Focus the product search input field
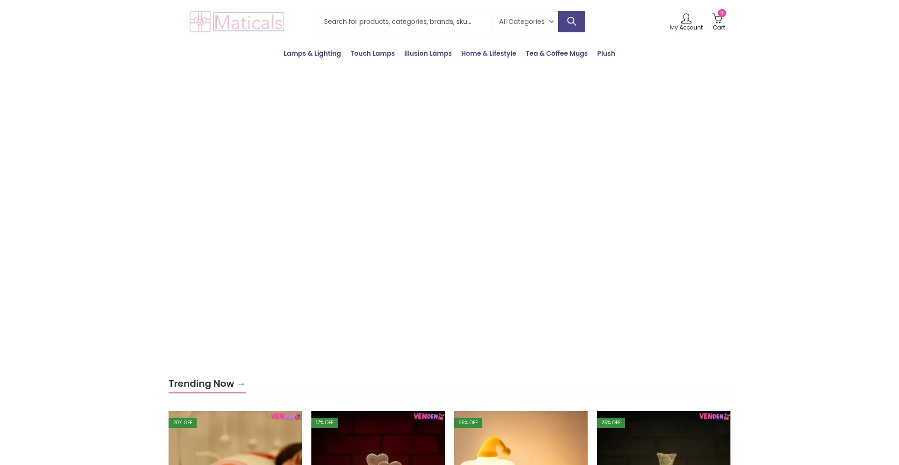Screen dimensions: 899x465 pos(403,22)
